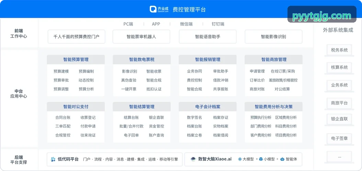This screenshot has width=362, height=171.
Task: Click the 借款冲销 item
Action: (x=221, y=80)
